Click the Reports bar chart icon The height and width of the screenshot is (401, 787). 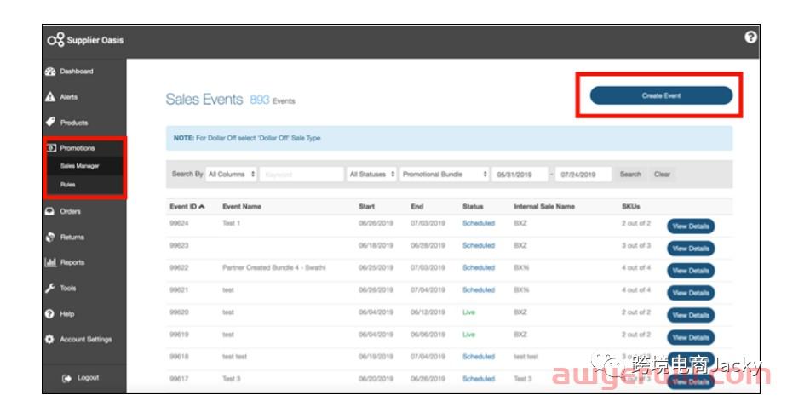[50, 262]
